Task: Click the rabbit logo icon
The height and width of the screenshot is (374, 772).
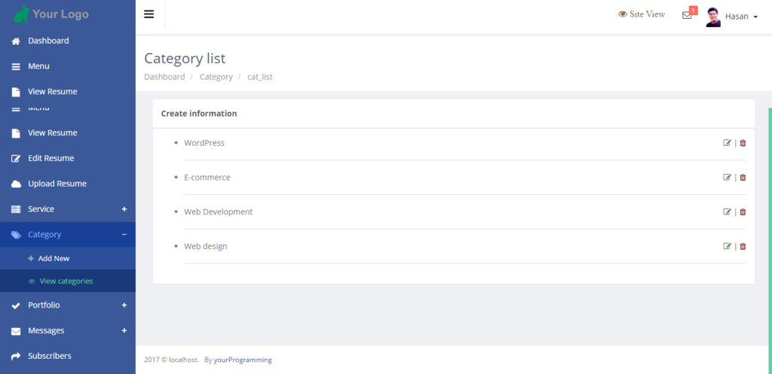Action: pos(21,14)
